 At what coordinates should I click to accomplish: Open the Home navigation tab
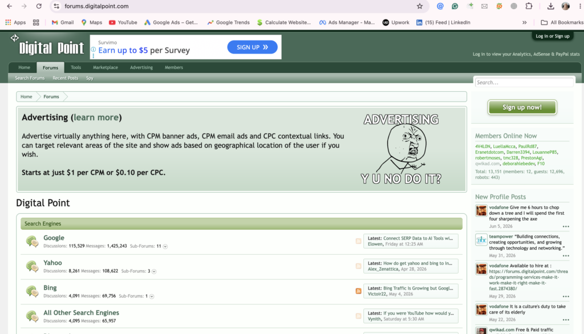(24, 67)
